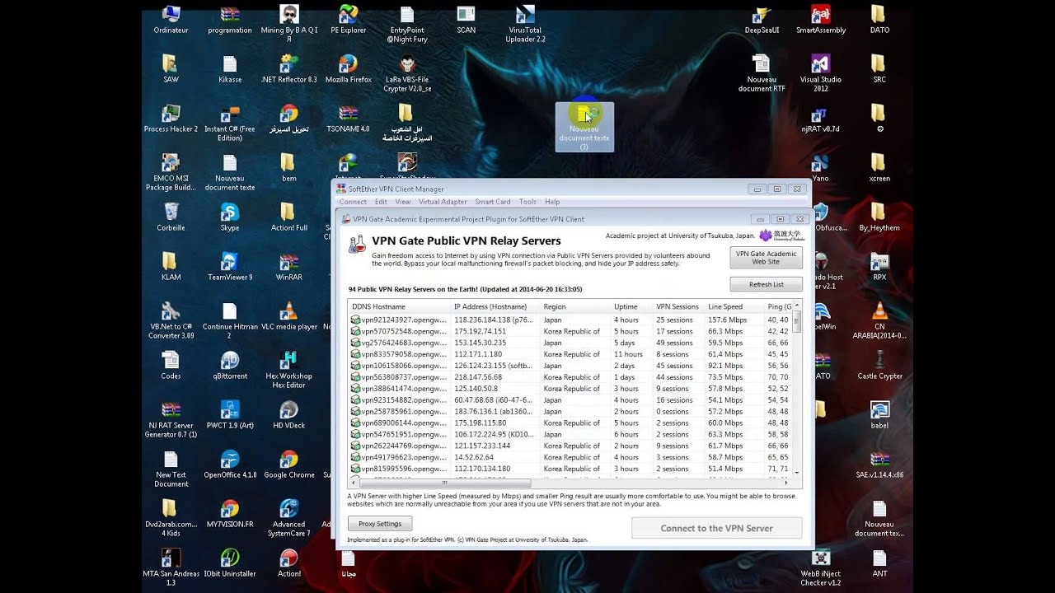
Task: Select the Mozilla Firefox desktop icon
Action: 348,69
